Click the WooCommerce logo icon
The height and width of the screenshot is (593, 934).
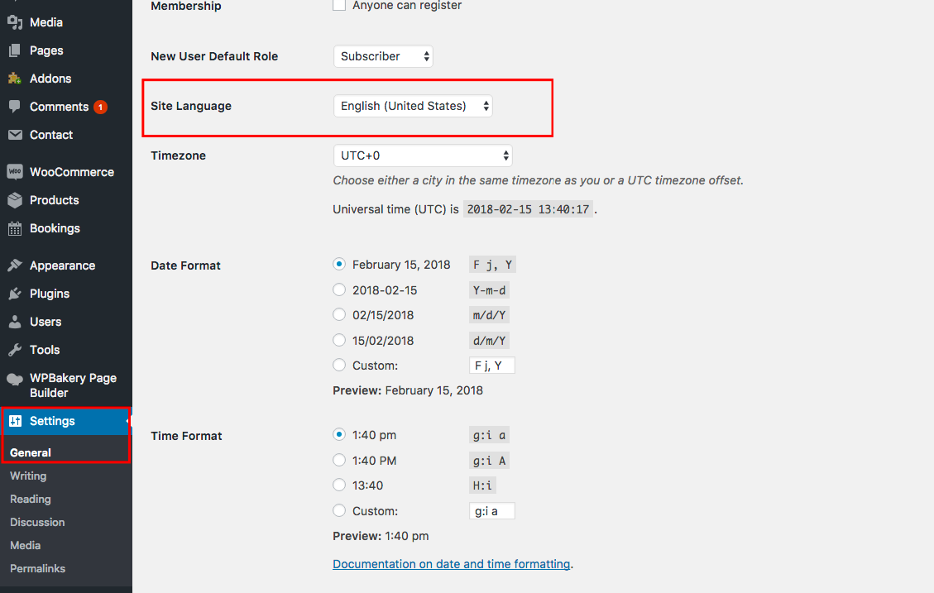pos(15,171)
